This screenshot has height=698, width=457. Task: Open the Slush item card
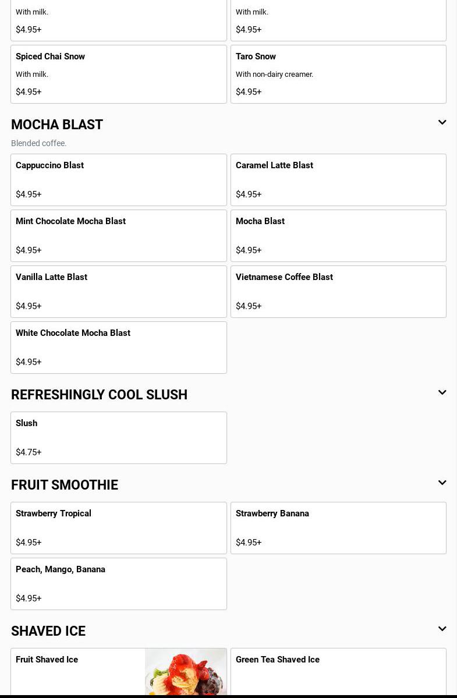pos(118,437)
